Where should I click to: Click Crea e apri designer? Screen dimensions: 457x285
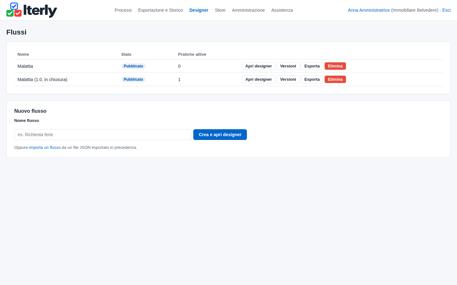pyautogui.click(x=220, y=135)
